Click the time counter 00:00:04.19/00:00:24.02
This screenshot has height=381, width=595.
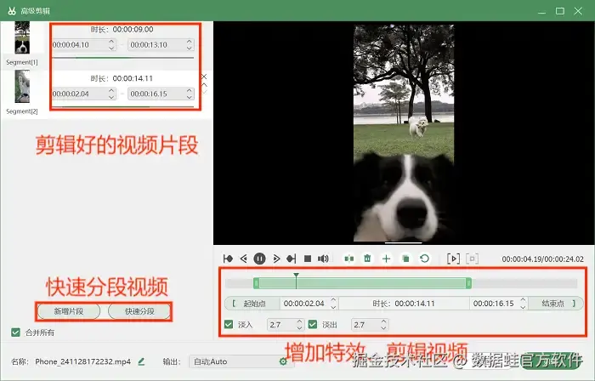click(543, 259)
